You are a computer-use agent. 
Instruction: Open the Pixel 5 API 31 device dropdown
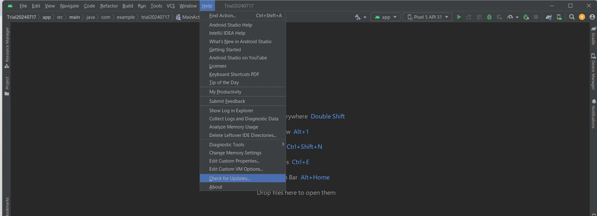pyautogui.click(x=427, y=17)
